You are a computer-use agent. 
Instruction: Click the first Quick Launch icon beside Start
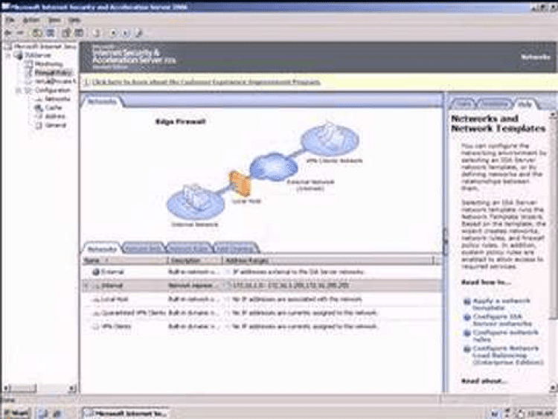click(x=42, y=413)
